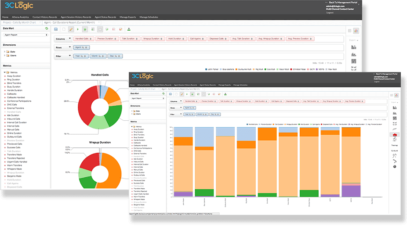Toggle chart view mode in rear window
407x226 pixels.
click(356, 31)
